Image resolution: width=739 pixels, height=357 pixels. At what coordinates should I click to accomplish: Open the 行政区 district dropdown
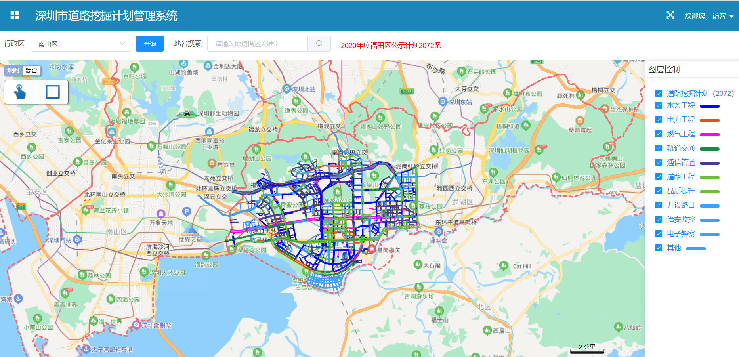pos(80,44)
